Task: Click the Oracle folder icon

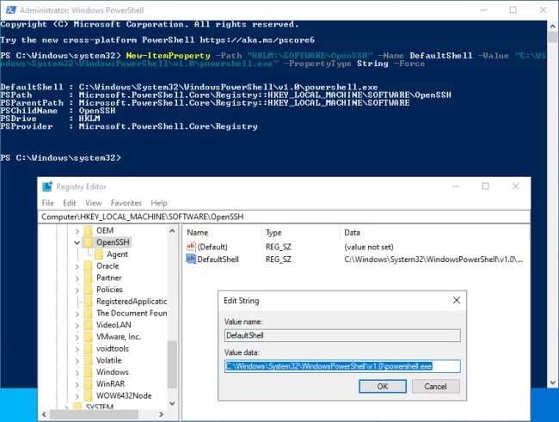Action: point(88,266)
